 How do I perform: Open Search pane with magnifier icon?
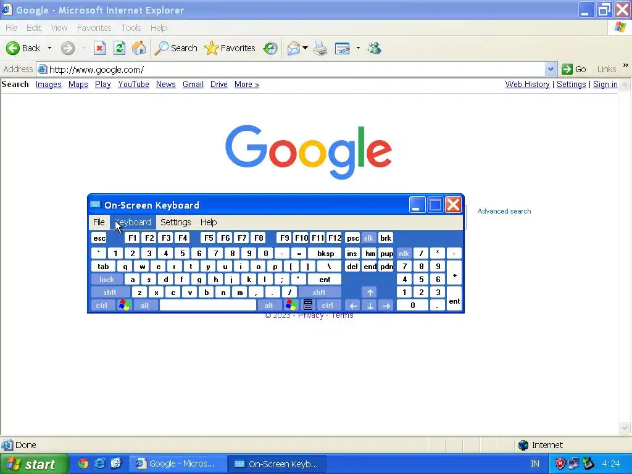pos(161,48)
